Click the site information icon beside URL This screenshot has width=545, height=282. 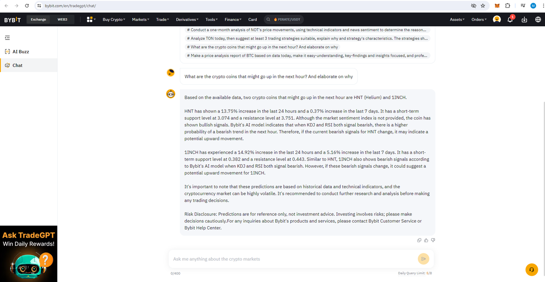pyautogui.click(x=39, y=5)
